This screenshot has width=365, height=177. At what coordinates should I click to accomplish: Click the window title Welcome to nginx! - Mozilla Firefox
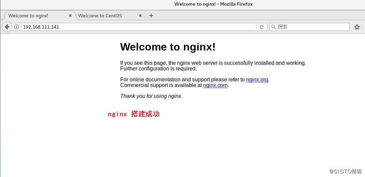click(213, 4)
